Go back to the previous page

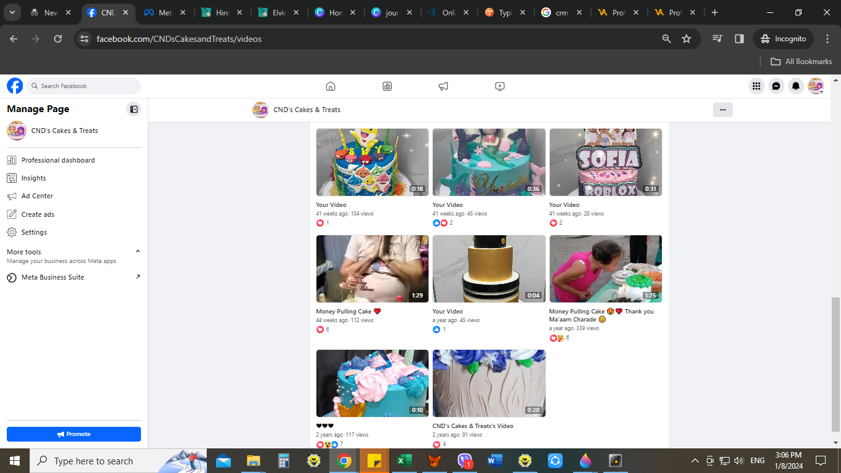(x=14, y=39)
